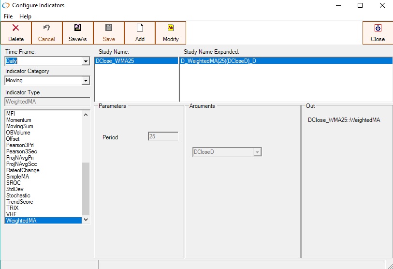This screenshot has height=269, width=393.
Task: Click the Period input field
Action: 163,137
